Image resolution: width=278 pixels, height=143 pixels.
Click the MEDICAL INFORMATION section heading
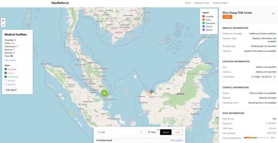tap(235, 28)
